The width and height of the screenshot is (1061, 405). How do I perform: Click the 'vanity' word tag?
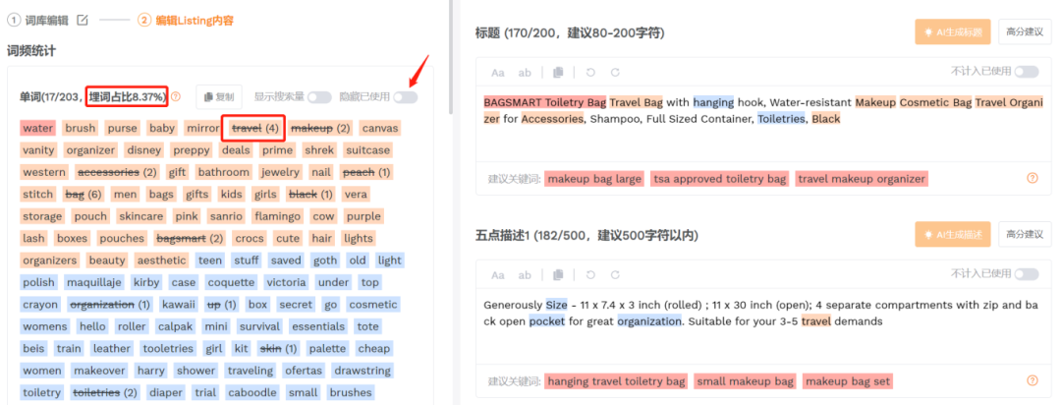click(x=38, y=149)
